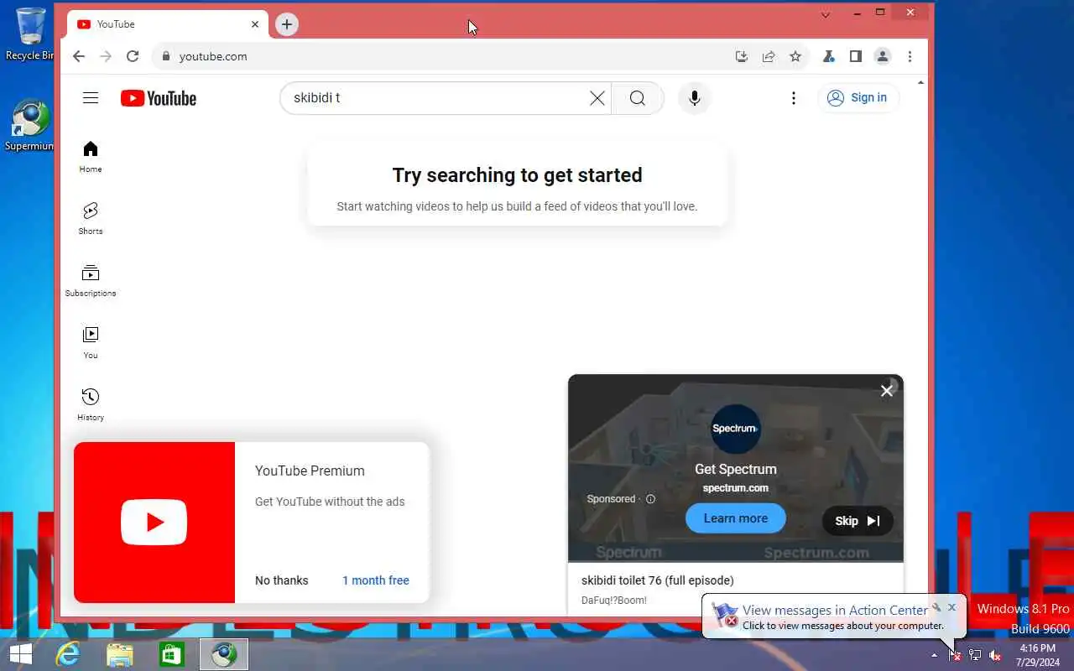
Task: Show hidden system tray icons
Action: 934,655
